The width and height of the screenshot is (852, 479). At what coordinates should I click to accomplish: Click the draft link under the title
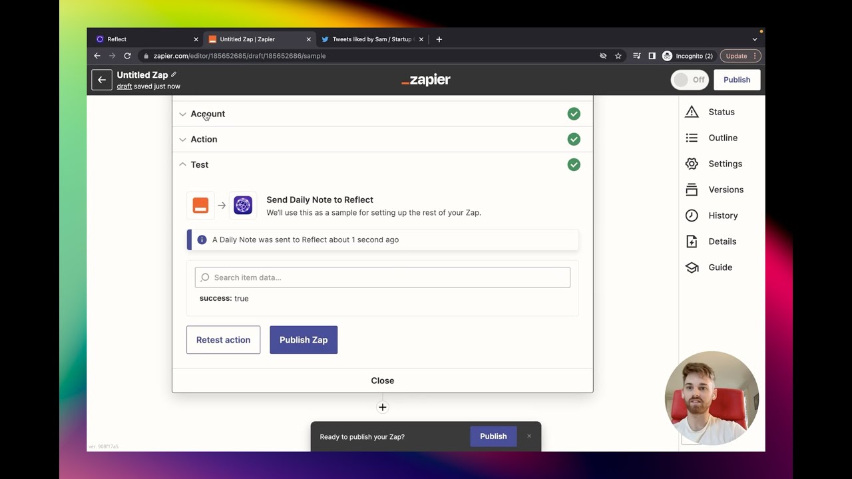124,86
